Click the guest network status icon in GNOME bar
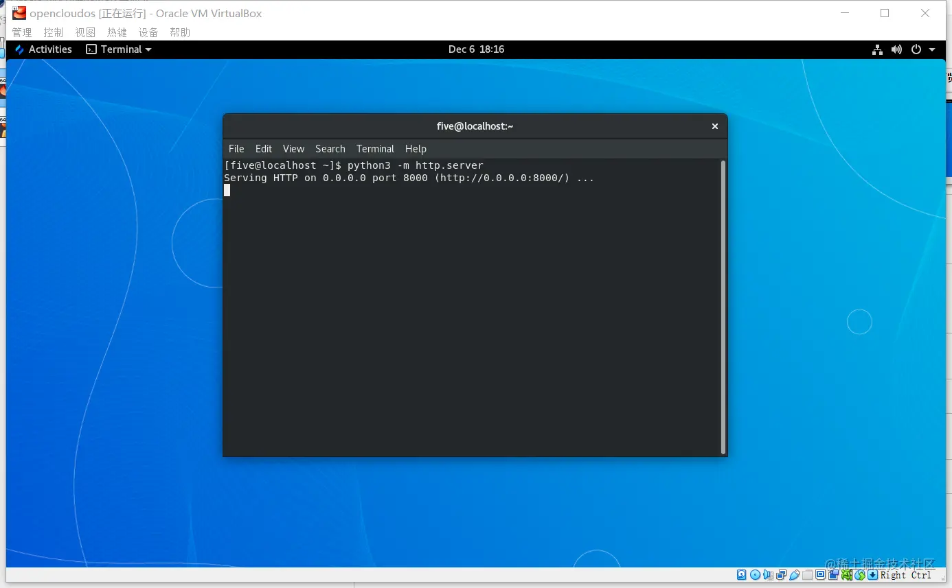952x588 pixels. pos(877,49)
